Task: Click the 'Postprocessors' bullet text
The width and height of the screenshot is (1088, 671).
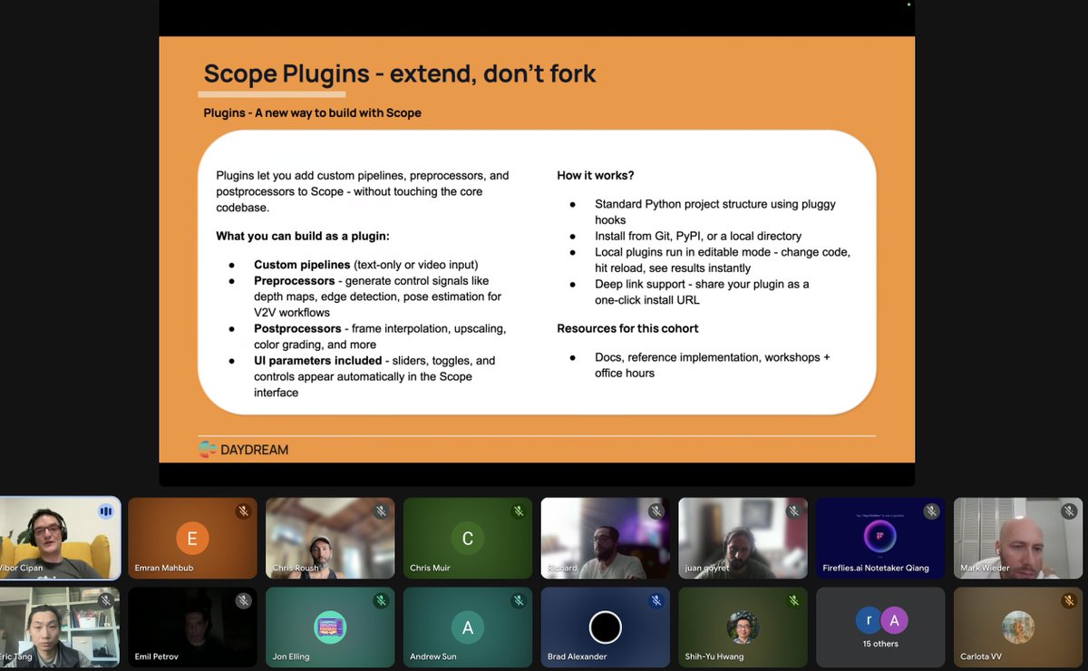Action: (380, 336)
